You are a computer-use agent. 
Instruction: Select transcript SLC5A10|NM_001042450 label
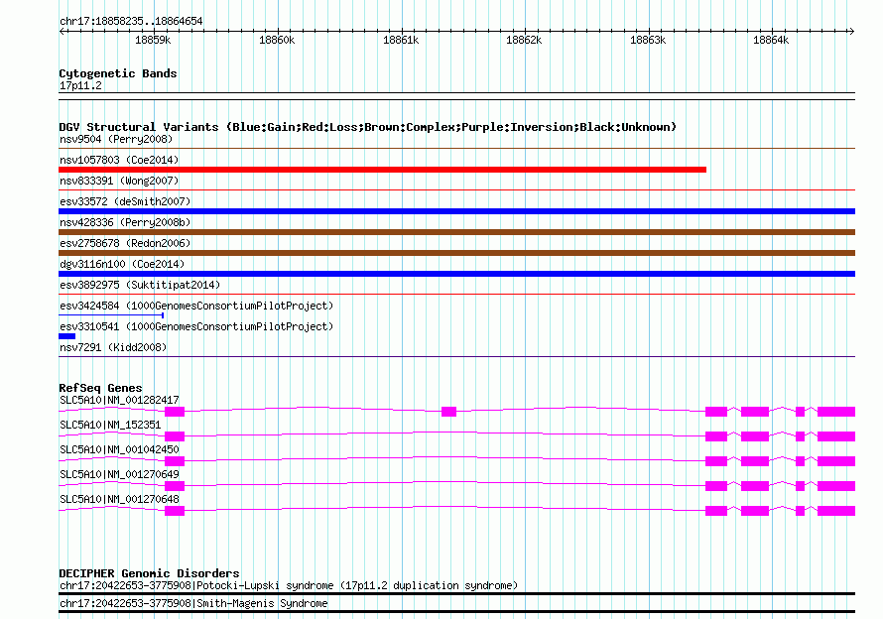(x=119, y=449)
